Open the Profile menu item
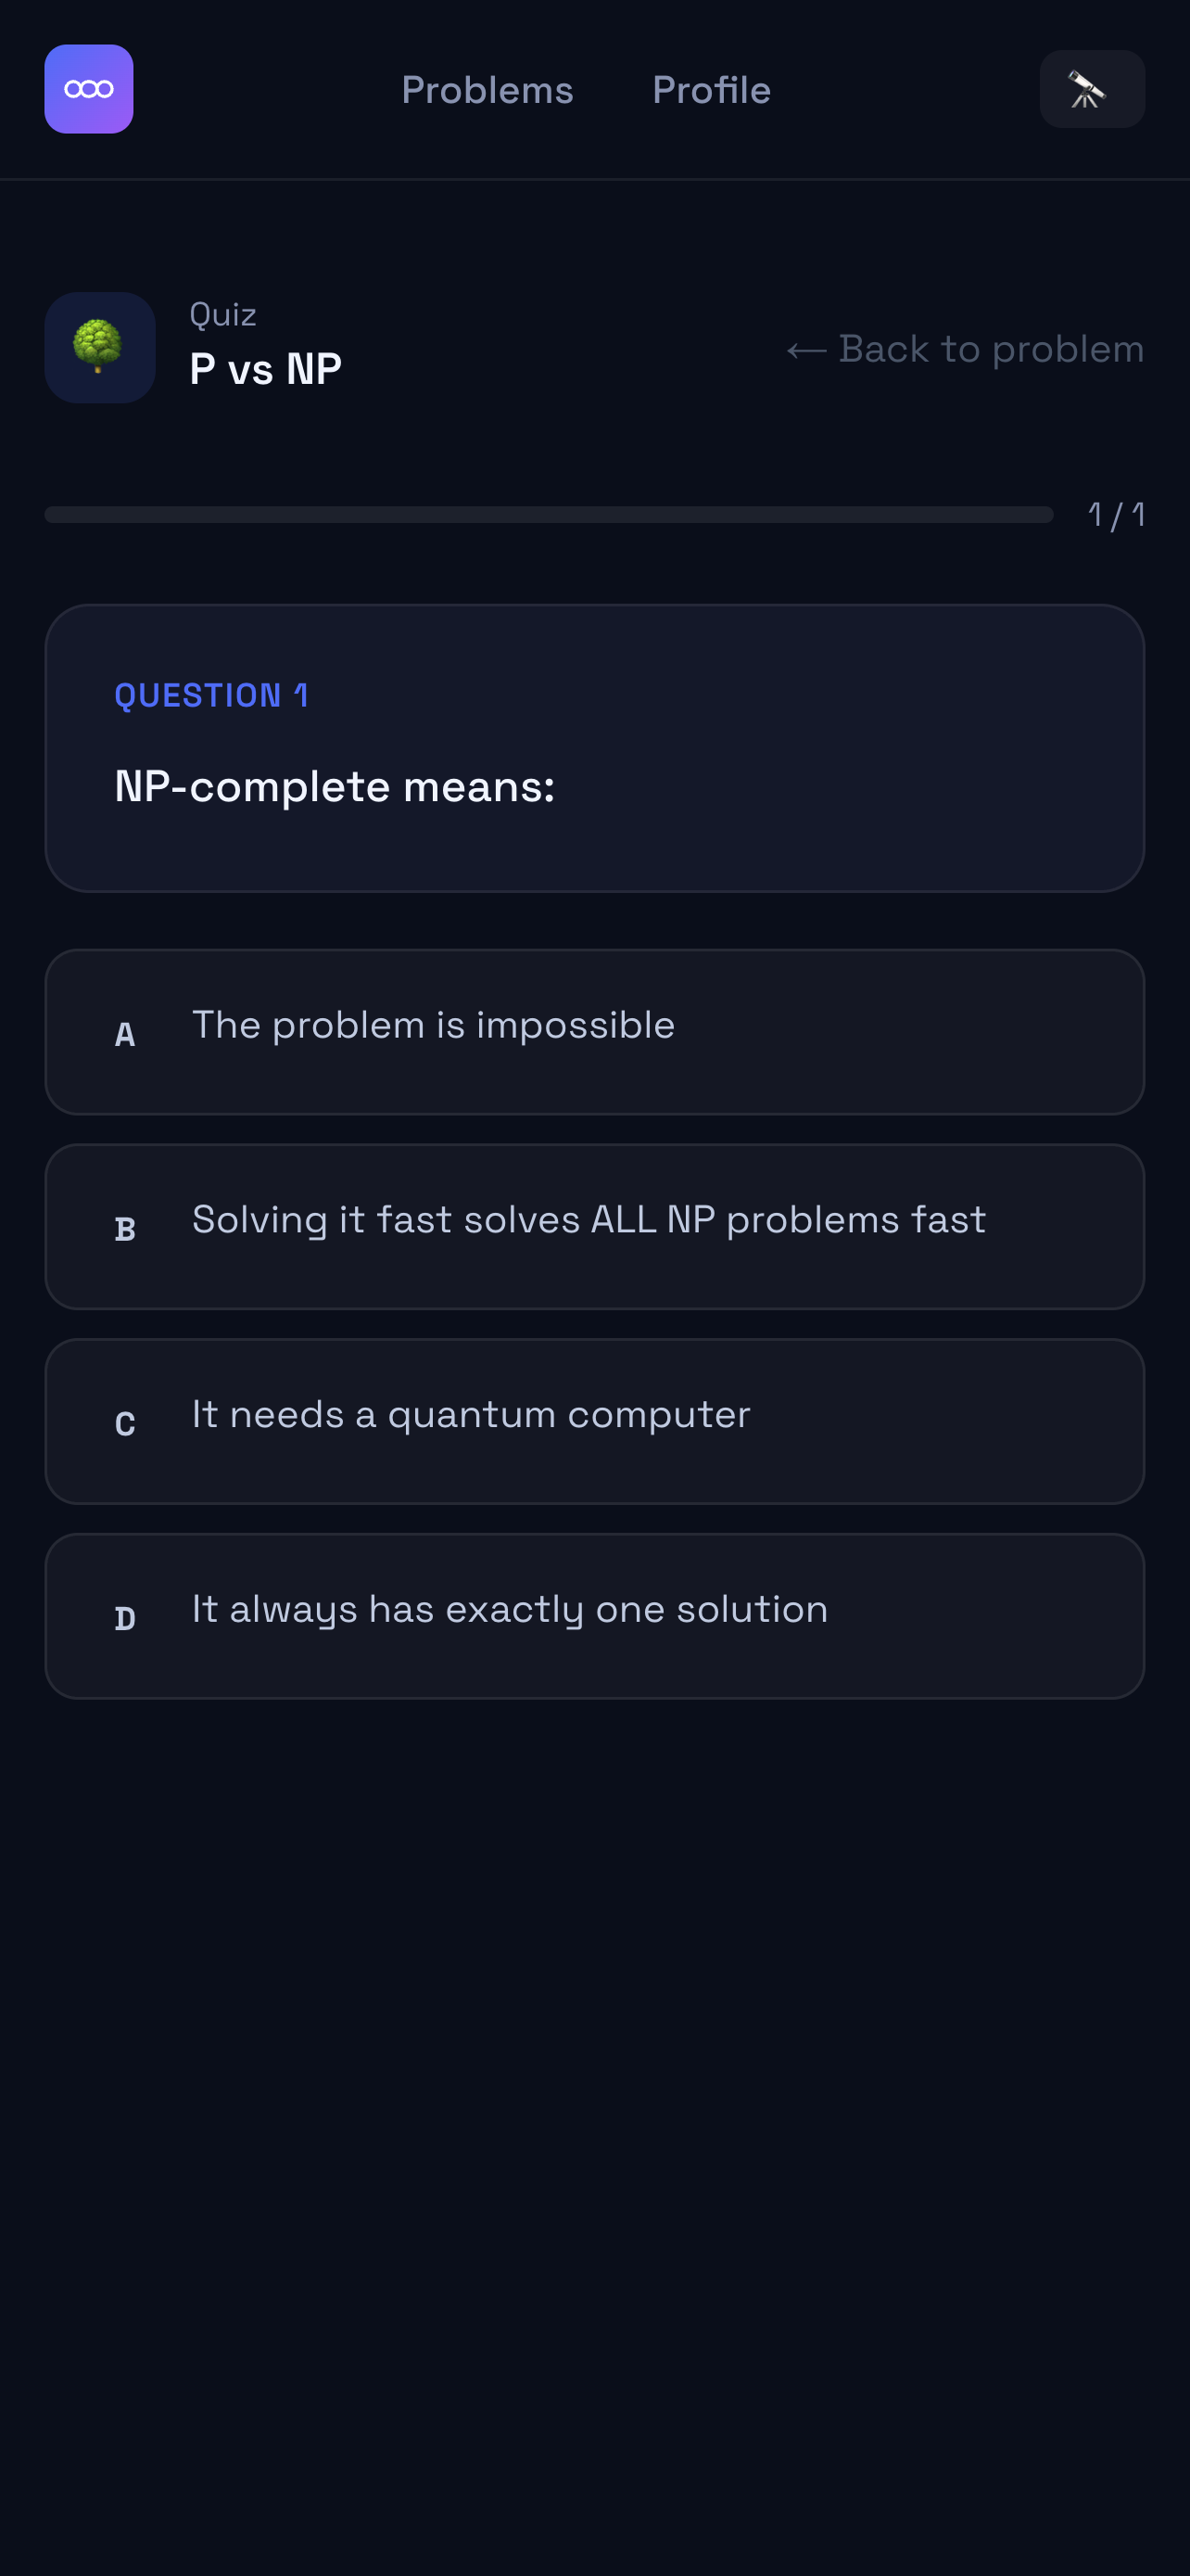 coord(711,89)
